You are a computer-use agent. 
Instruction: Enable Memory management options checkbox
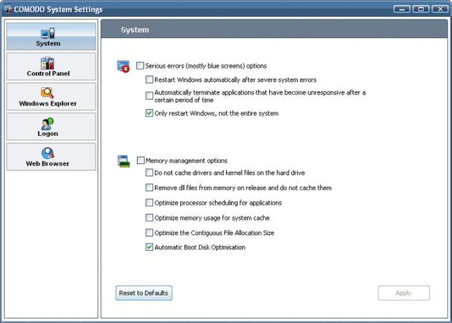[141, 160]
